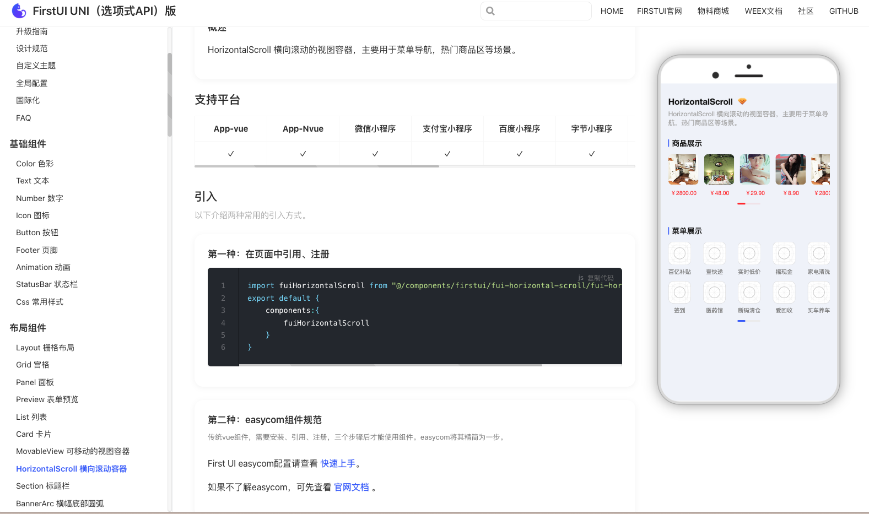Image resolution: width=869 pixels, height=514 pixels.
Task: Open Footer 页脚 component page
Action: pyautogui.click(x=37, y=250)
